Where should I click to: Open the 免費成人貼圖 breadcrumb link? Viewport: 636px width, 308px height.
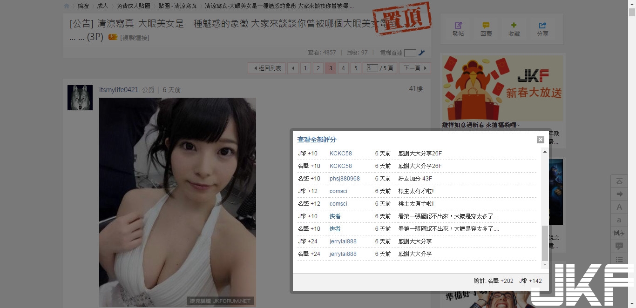[x=133, y=6]
